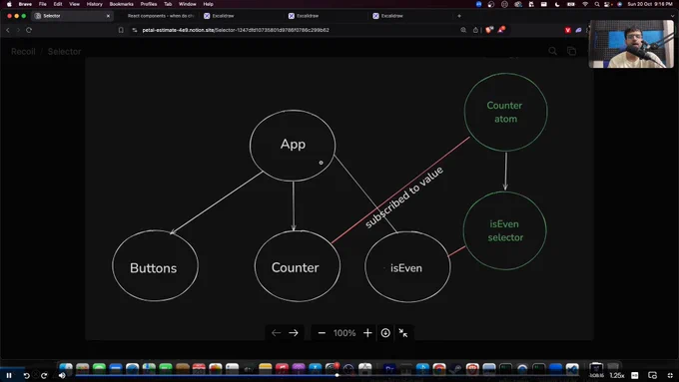
Task: Change the 1.25x playback speed
Action: point(617,375)
